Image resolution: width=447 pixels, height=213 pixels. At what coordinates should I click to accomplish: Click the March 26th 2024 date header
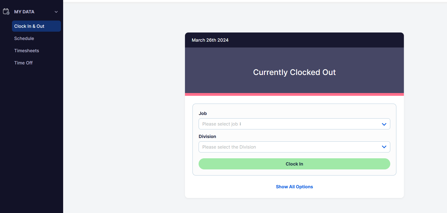[x=210, y=40]
